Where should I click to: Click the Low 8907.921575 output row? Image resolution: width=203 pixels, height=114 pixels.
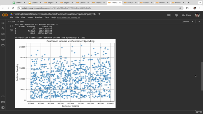pos(33,29)
